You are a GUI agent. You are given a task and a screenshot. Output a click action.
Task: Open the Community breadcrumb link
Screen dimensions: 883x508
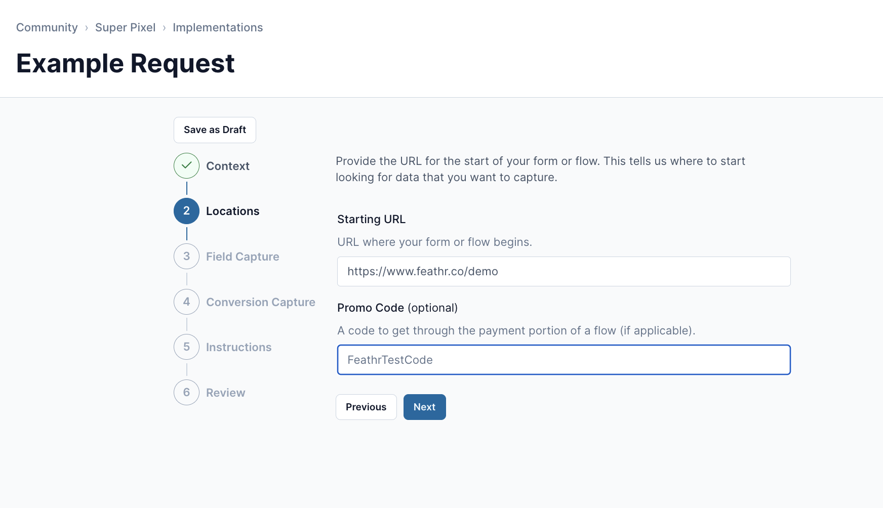pyautogui.click(x=47, y=27)
